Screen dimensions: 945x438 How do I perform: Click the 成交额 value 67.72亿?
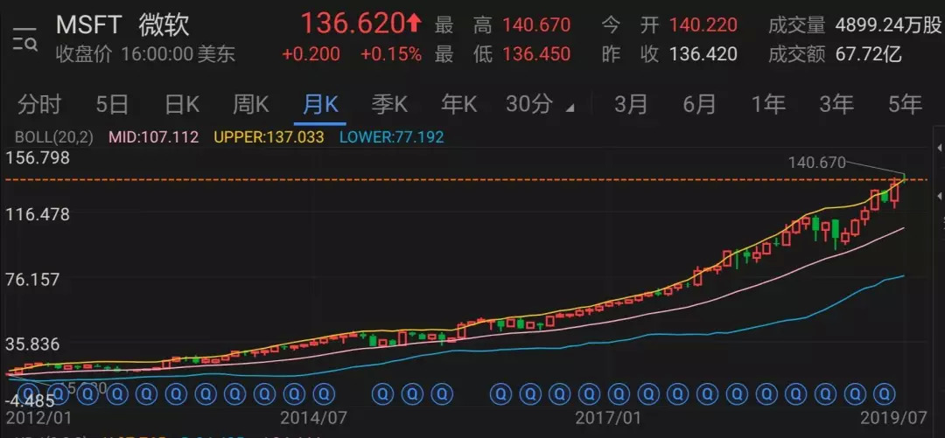point(869,54)
